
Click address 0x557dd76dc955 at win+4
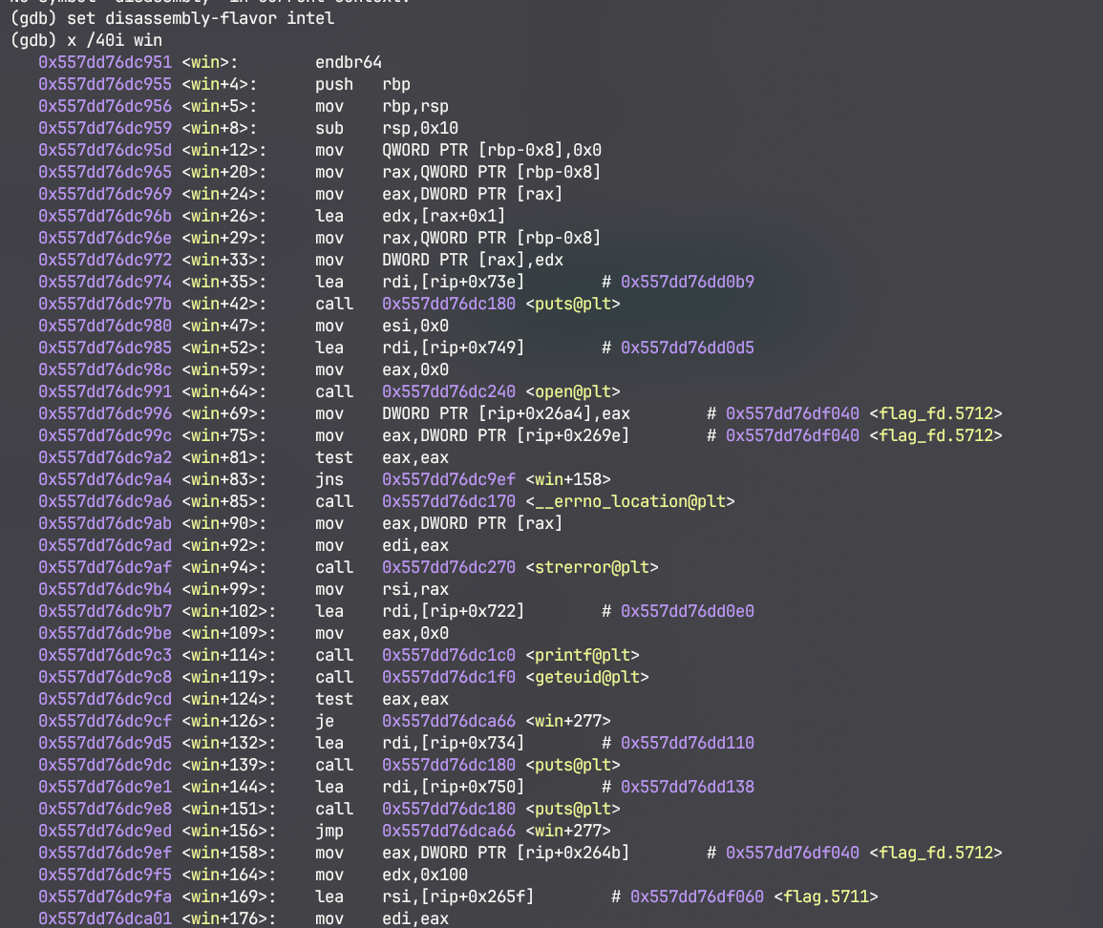105,84
